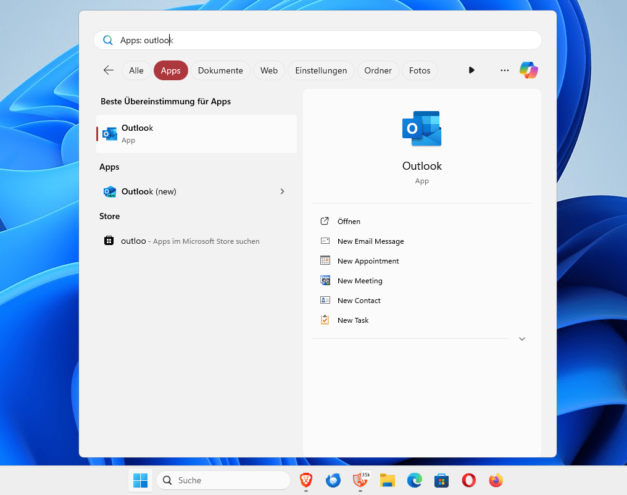Open the taskbar app with 35k badge

[x=360, y=480]
